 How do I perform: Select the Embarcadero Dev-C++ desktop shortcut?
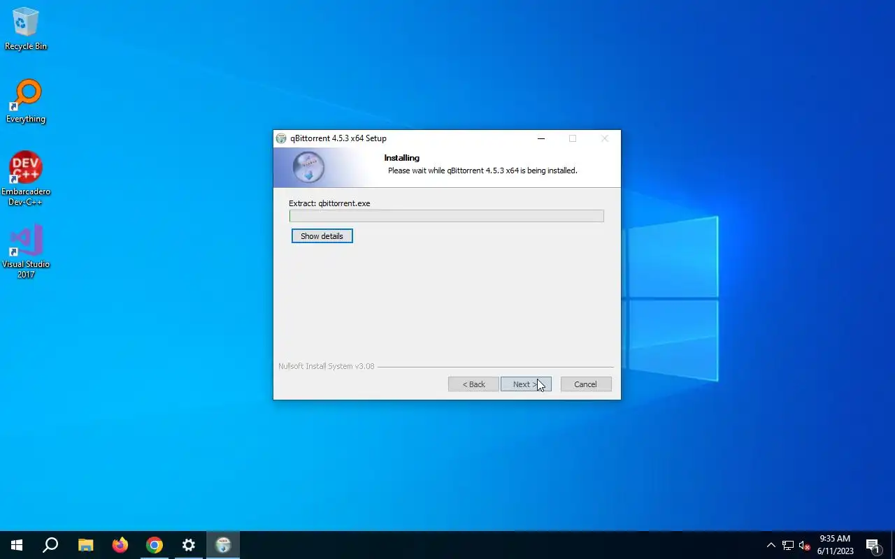tap(26, 178)
